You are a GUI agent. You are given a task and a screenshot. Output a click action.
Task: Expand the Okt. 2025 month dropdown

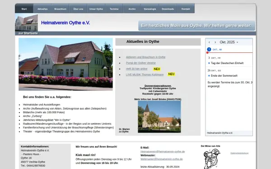click(x=229, y=42)
